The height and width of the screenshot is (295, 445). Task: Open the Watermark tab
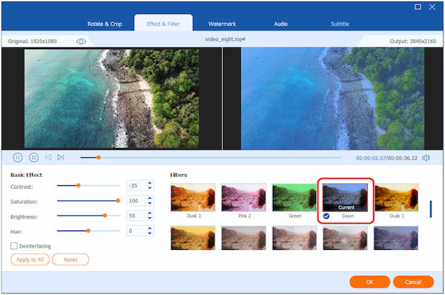[222, 24]
